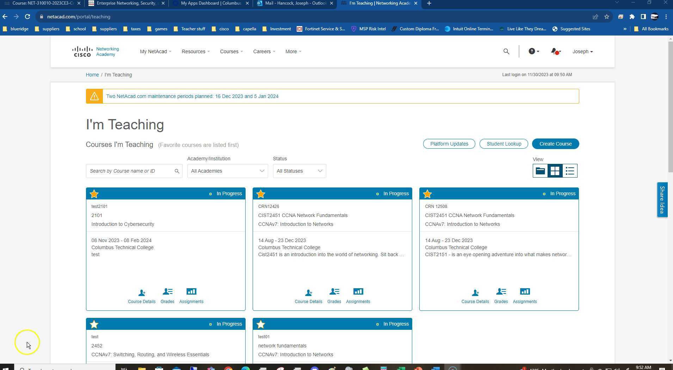Screen dimensions: 673x370
Task: Click the Create Course button
Action: point(555,144)
